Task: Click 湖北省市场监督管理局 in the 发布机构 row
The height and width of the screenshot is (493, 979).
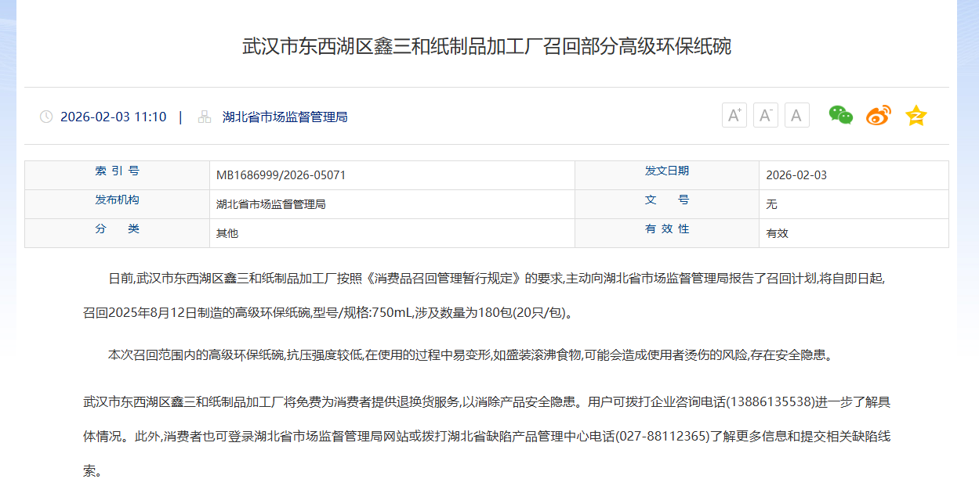Action: click(270, 204)
